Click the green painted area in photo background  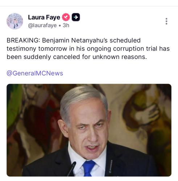click(x=14, y=106)
